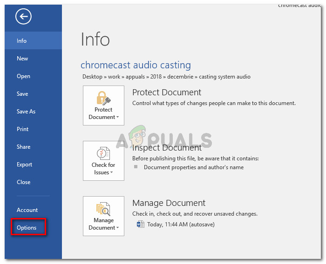Select the Info menu item
The image size is (326, 264).
(33, 40)
